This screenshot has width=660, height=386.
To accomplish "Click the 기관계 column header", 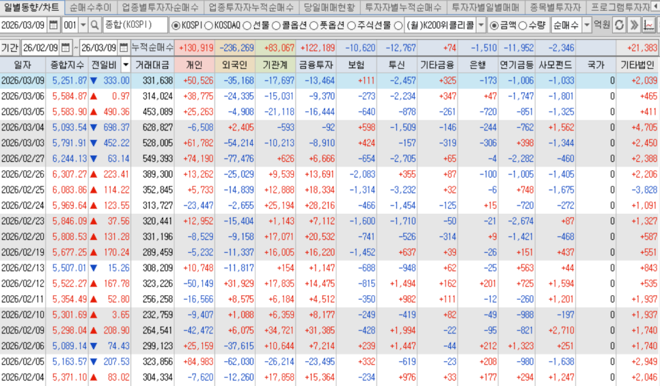I will (275, 65).
